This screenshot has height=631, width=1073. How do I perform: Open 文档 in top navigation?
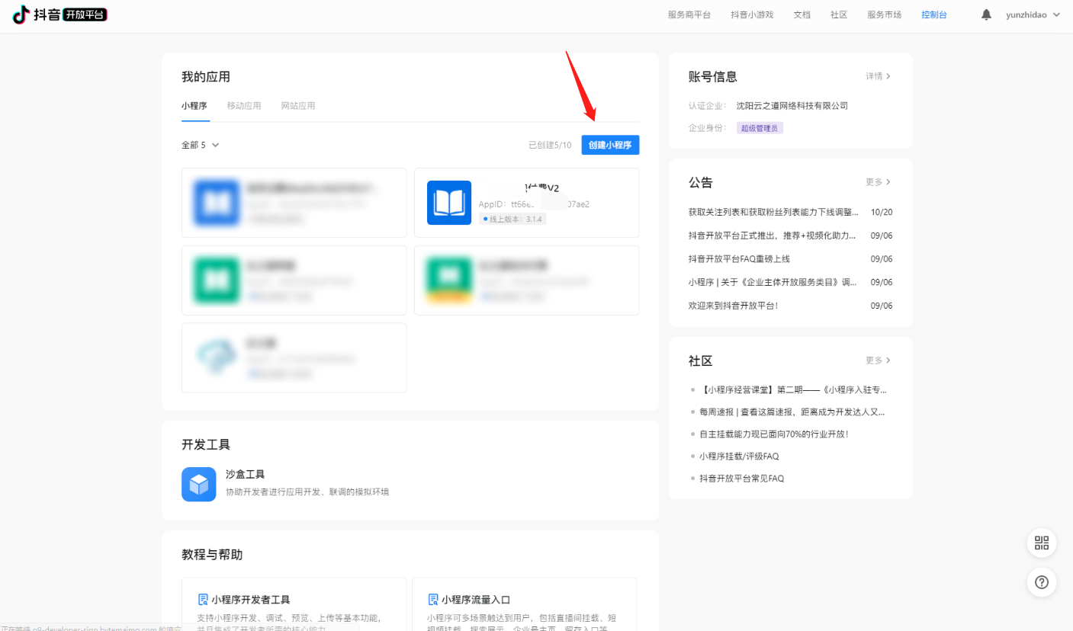[x=802, y=14]
